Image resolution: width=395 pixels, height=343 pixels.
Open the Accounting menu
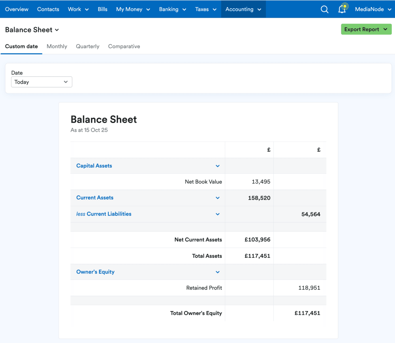243,9
